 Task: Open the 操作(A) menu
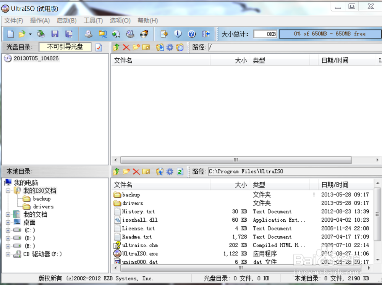click(40, 21)
